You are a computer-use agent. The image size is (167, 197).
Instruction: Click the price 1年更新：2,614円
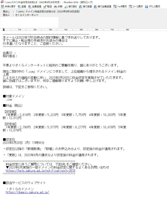coord(18,115)
